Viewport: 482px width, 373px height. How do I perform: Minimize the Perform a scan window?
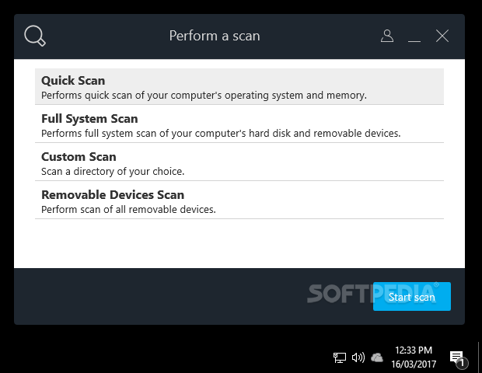pyautogui.click(x=414, y=37)
